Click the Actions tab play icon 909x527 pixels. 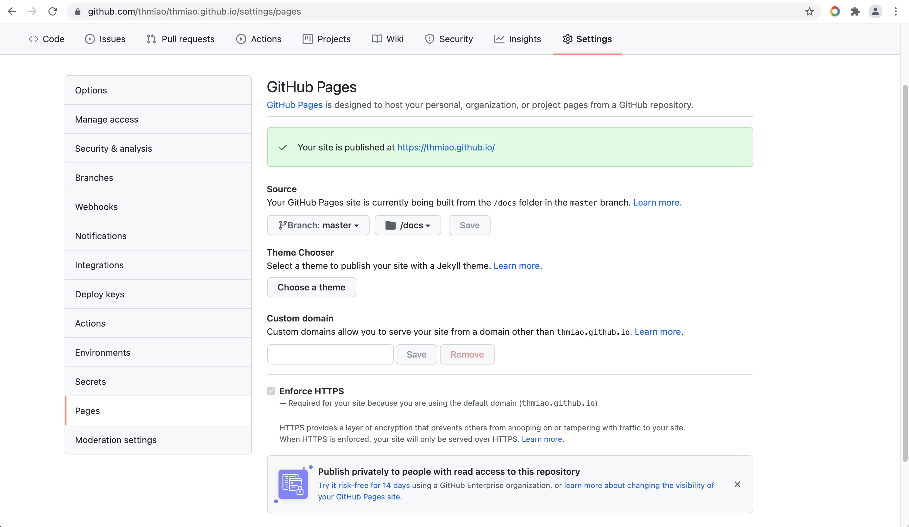click(x=241, y=39)
